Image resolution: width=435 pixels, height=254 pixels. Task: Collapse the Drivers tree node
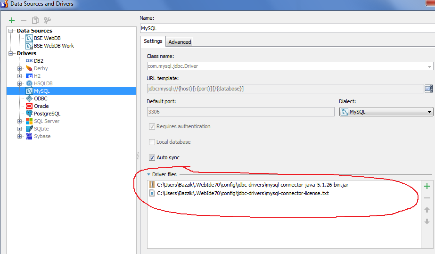click(x=10, y=53)
